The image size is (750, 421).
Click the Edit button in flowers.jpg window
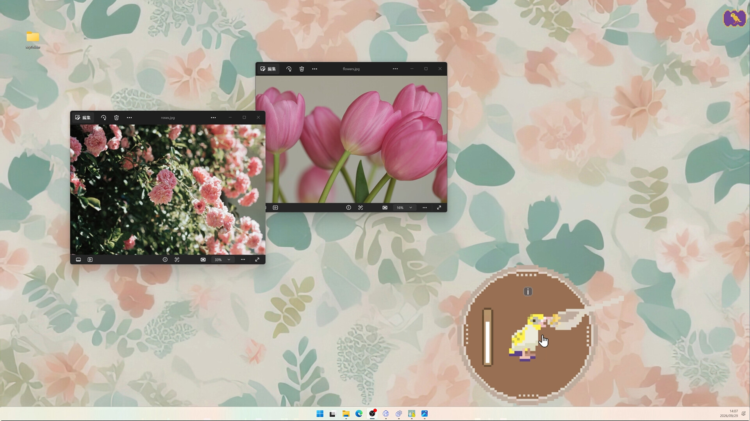268,69
